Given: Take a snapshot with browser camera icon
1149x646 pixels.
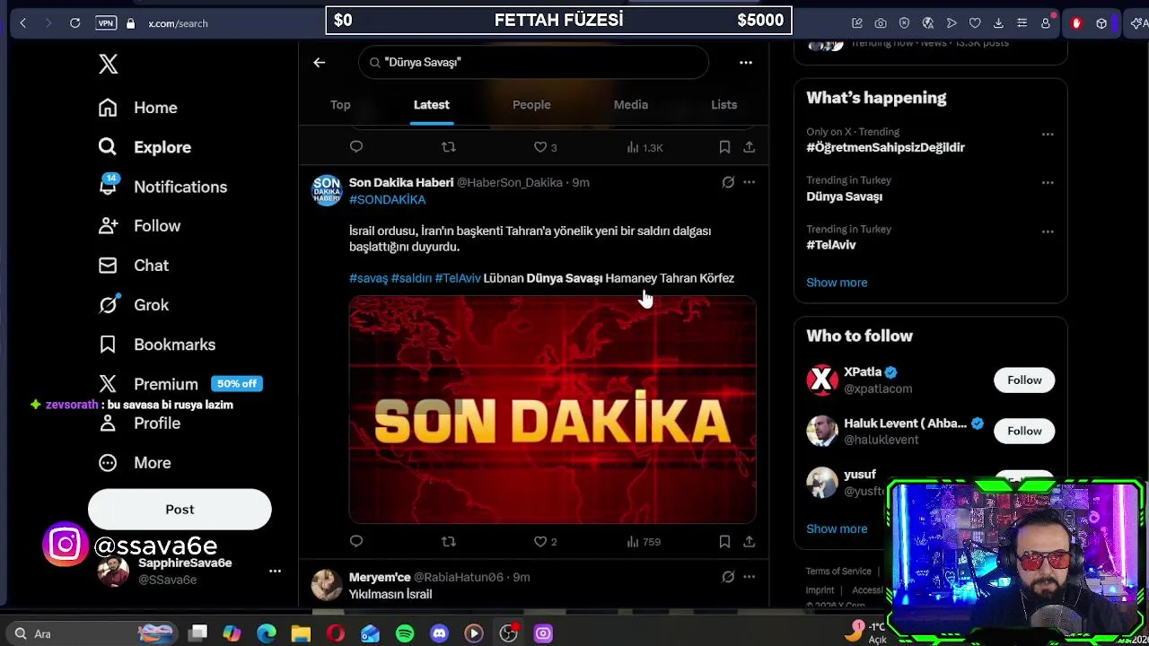Looking at the screenshot, I should 881,23.
